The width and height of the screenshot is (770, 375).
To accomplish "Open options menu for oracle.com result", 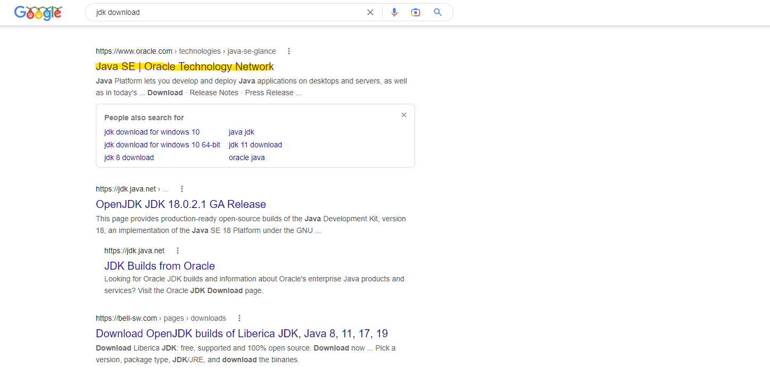I will pos(289,51).
